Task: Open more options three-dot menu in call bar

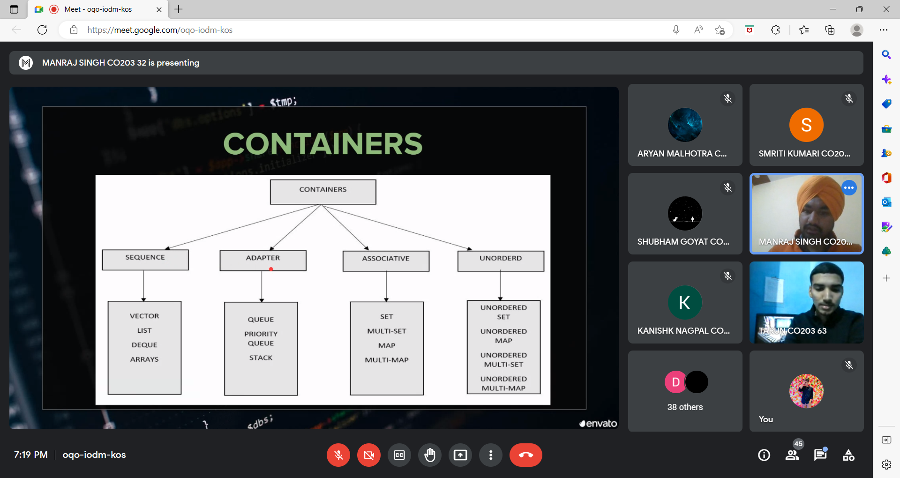Action: pyautogui.click(x=491, y=455)
